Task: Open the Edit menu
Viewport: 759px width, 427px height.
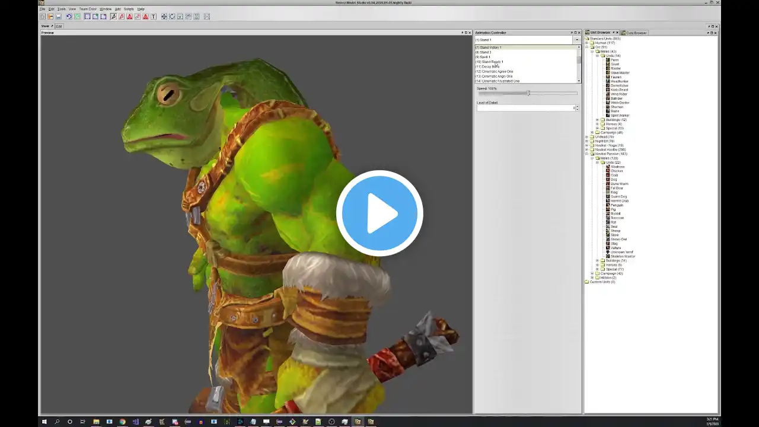Action: 52,9
